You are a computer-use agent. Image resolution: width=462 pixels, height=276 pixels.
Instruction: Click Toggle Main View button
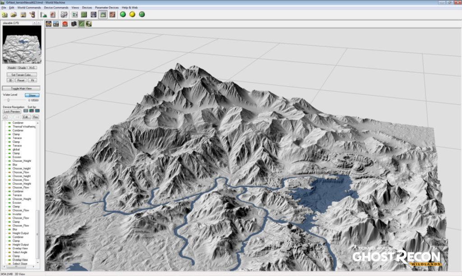point(21,88)
